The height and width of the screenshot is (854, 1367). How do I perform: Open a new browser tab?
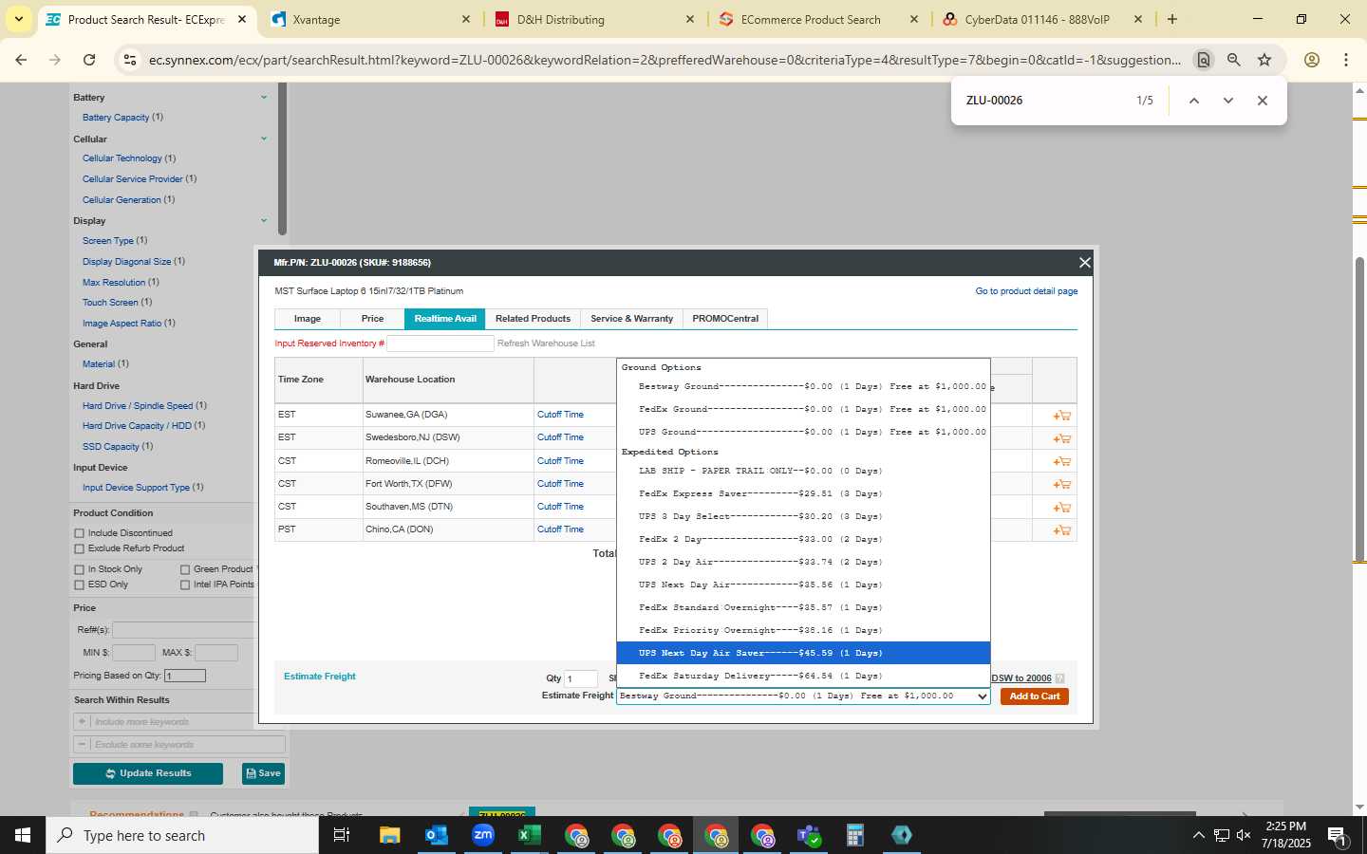(x=1172, y=19)
